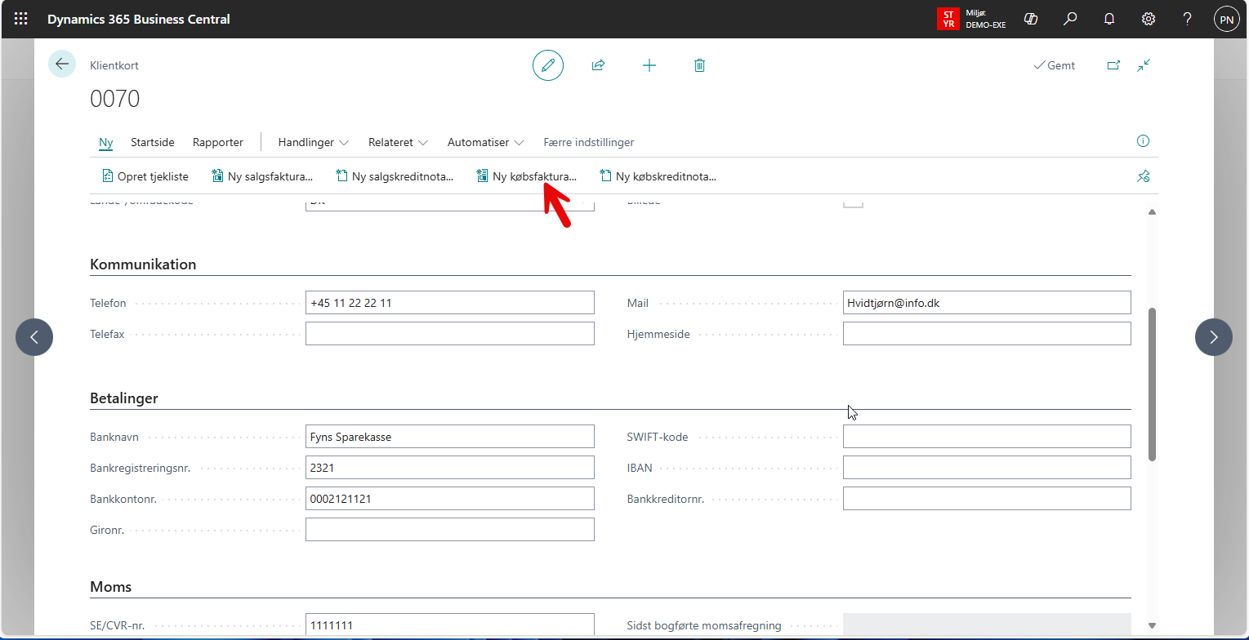Open the settings gear
This screenshot has width=1249, height=640.
point(1149,19)
